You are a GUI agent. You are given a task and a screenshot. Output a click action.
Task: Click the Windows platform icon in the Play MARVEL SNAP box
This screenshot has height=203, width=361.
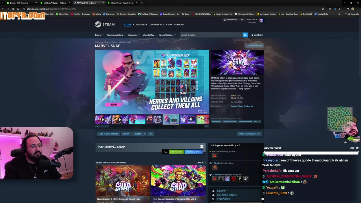(x=202, y=147)
